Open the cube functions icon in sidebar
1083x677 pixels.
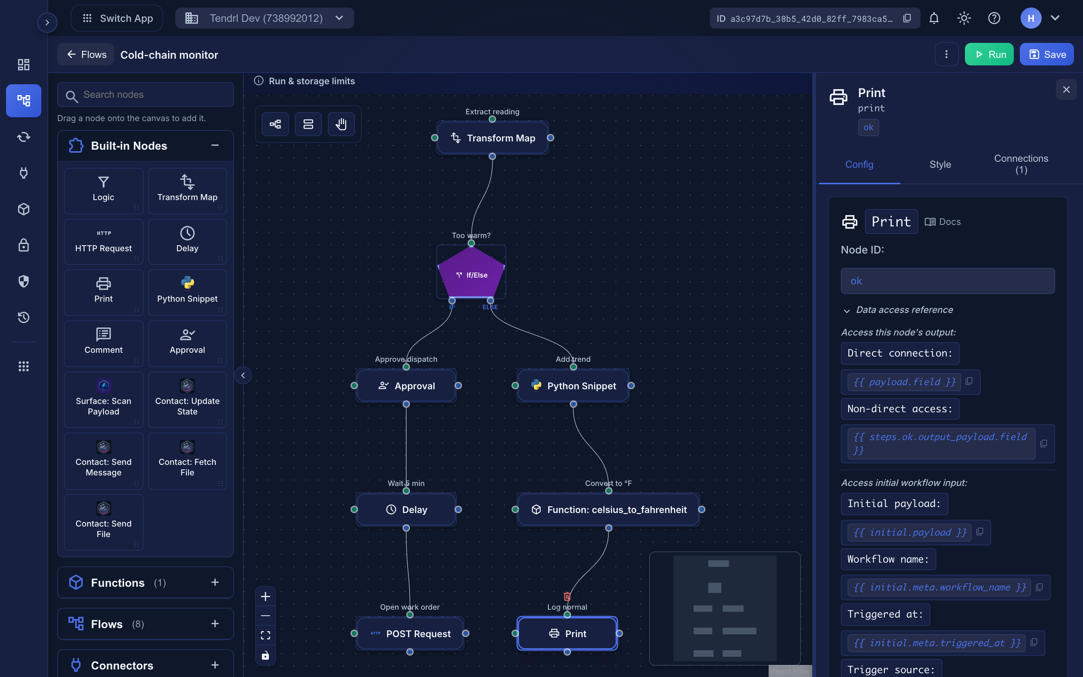(x=24, y=209)
